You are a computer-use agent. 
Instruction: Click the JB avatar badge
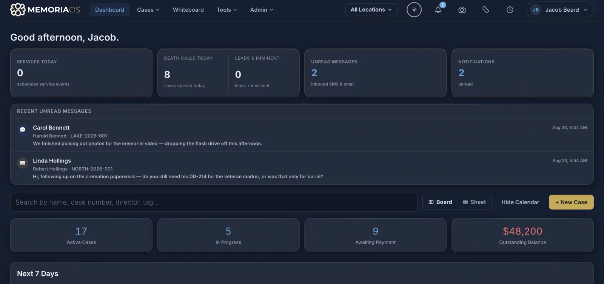click(536, 10)
